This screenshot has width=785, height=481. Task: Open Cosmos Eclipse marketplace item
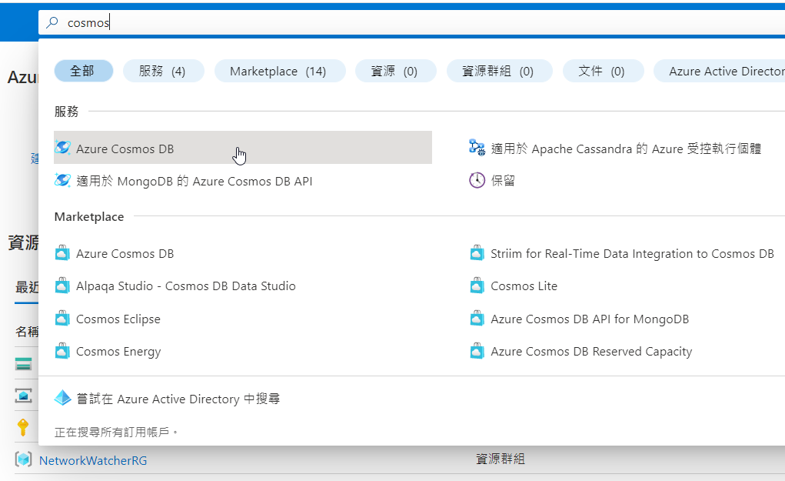point(118,319)
